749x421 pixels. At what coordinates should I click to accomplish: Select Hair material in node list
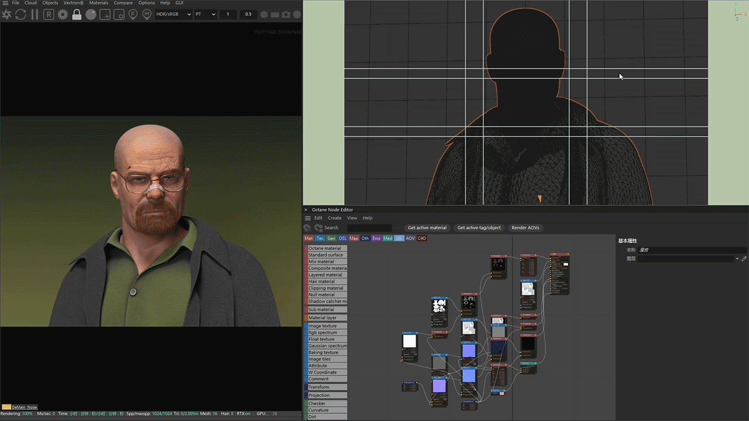coord(327,282)
